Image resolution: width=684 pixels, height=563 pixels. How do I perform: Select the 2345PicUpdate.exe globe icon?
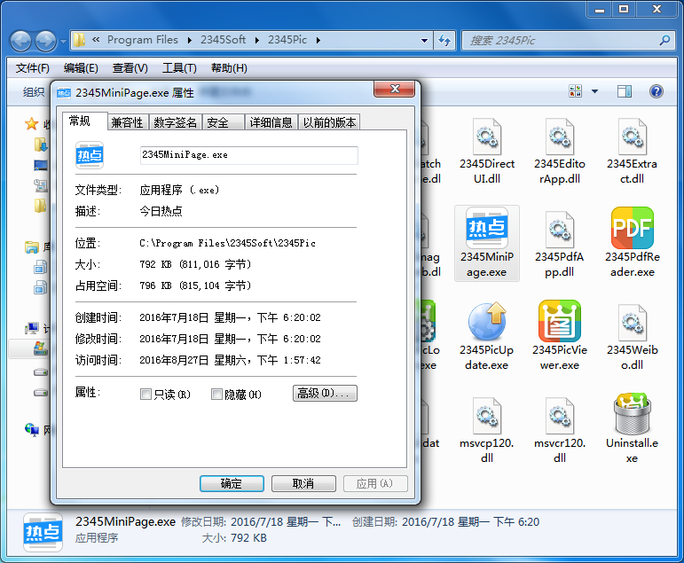pyautogui.click(x=487, y=322)
